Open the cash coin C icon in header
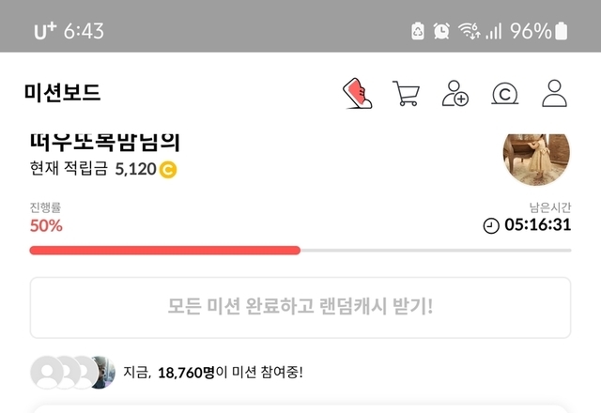 [505, 94]
